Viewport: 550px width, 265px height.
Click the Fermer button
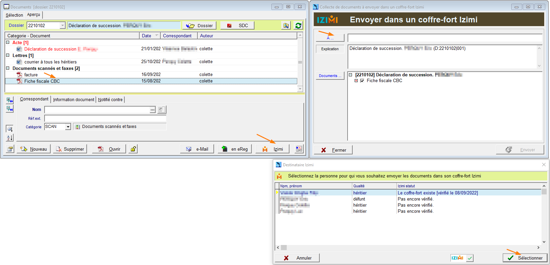click(x=333, y=150)
